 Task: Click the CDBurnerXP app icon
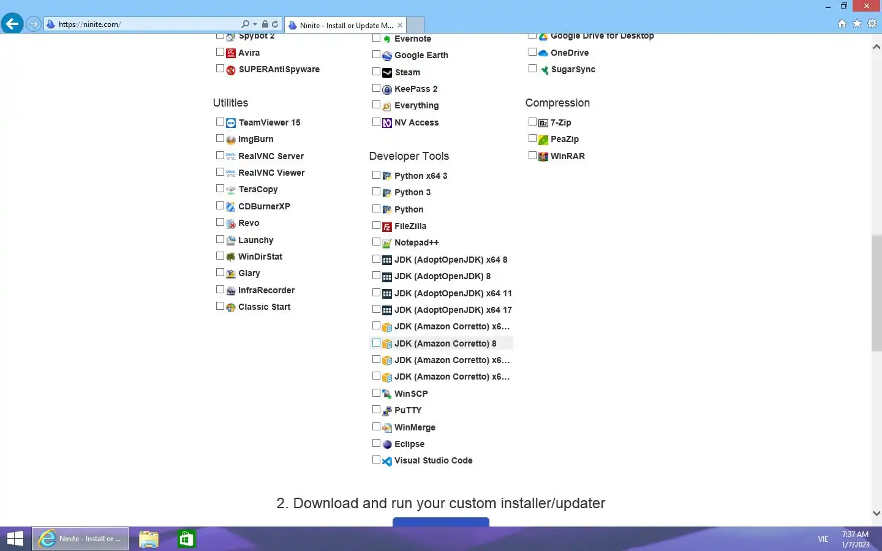pyautogui.click(x=231, y=207)
